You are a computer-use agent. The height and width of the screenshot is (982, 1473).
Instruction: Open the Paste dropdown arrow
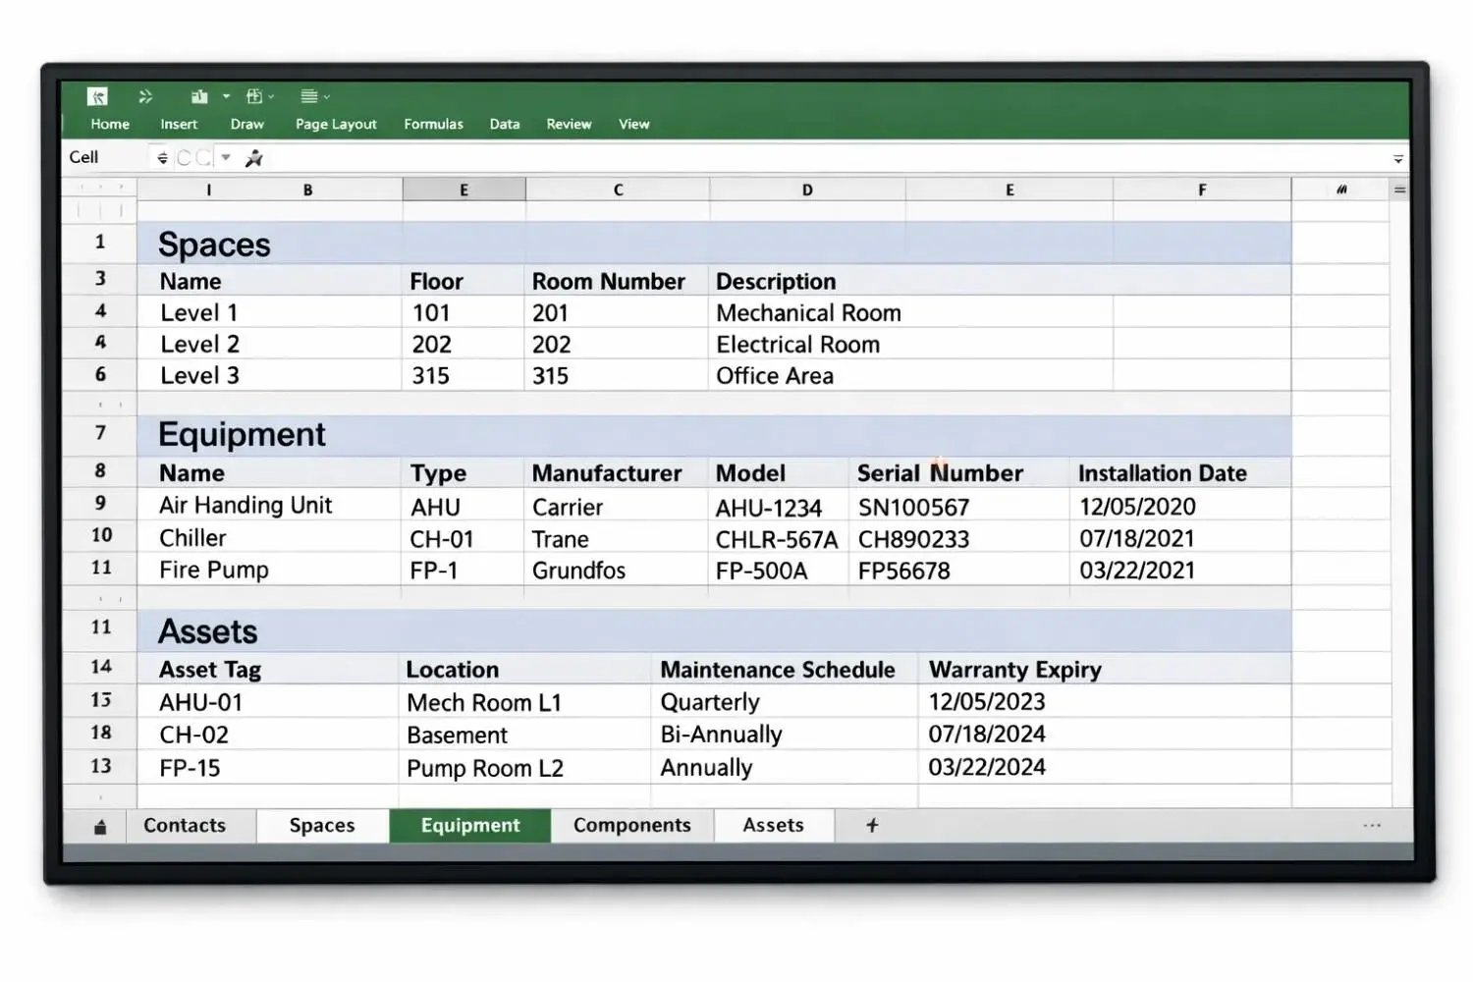click(x=226, y=96)
